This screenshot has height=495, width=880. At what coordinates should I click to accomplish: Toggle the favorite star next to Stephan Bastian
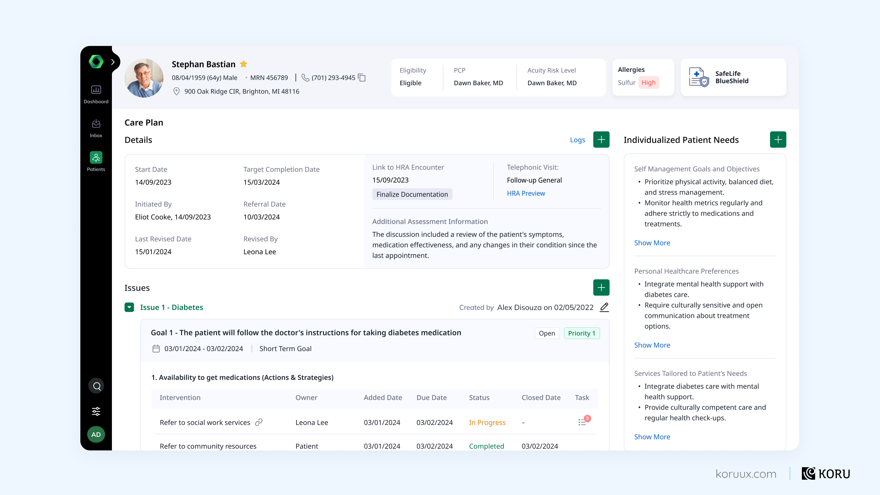[244, 64]
